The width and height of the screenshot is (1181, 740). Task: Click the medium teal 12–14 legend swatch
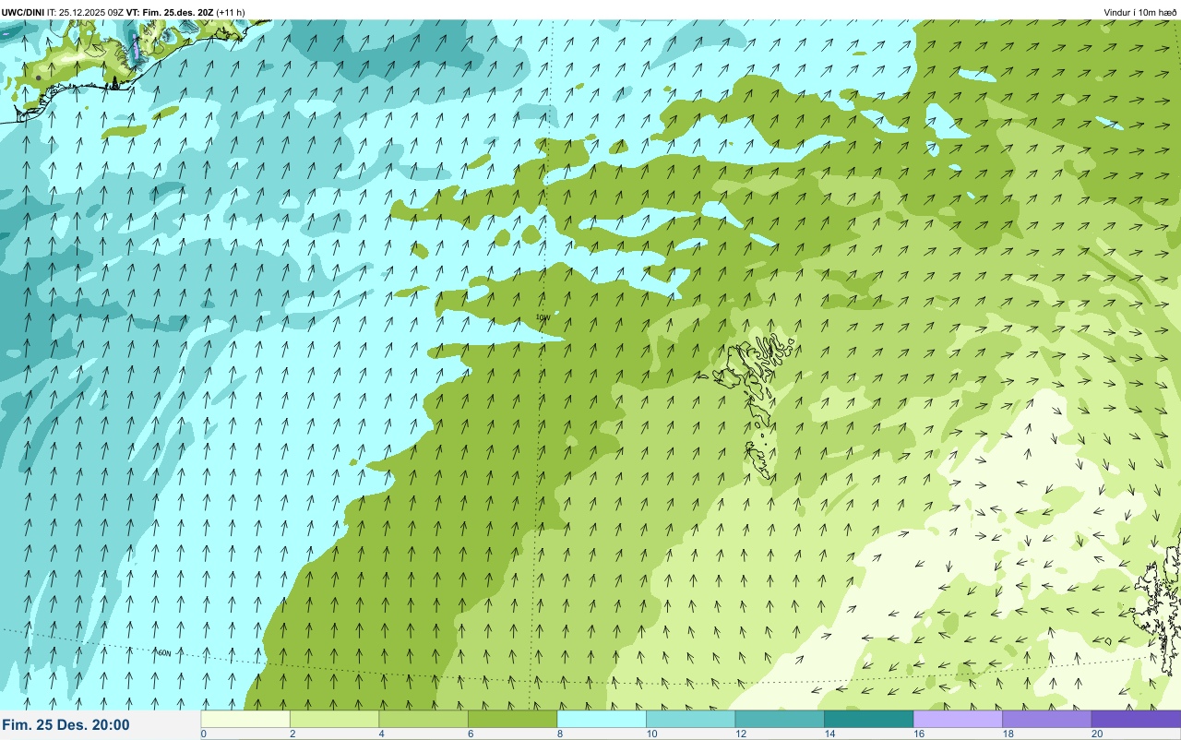(x=780, y=719)
